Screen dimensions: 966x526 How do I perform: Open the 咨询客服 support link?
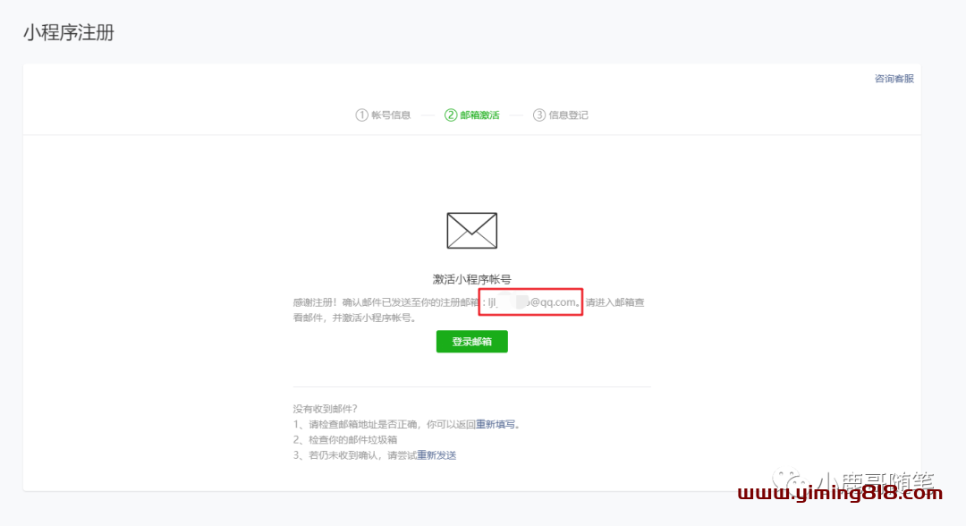894,79
